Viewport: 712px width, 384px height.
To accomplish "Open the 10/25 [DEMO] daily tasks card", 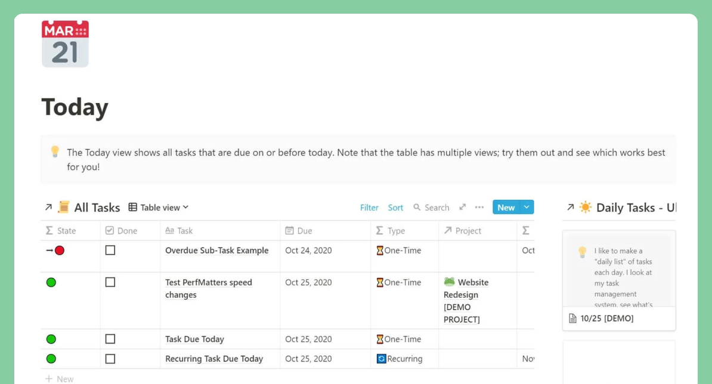I will coord(619,280).
